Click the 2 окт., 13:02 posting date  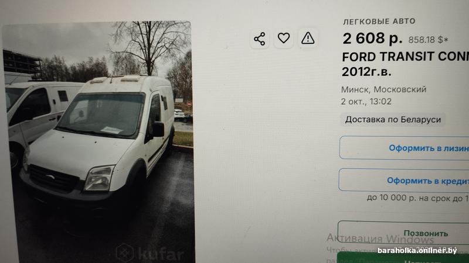tap(366, 102)
